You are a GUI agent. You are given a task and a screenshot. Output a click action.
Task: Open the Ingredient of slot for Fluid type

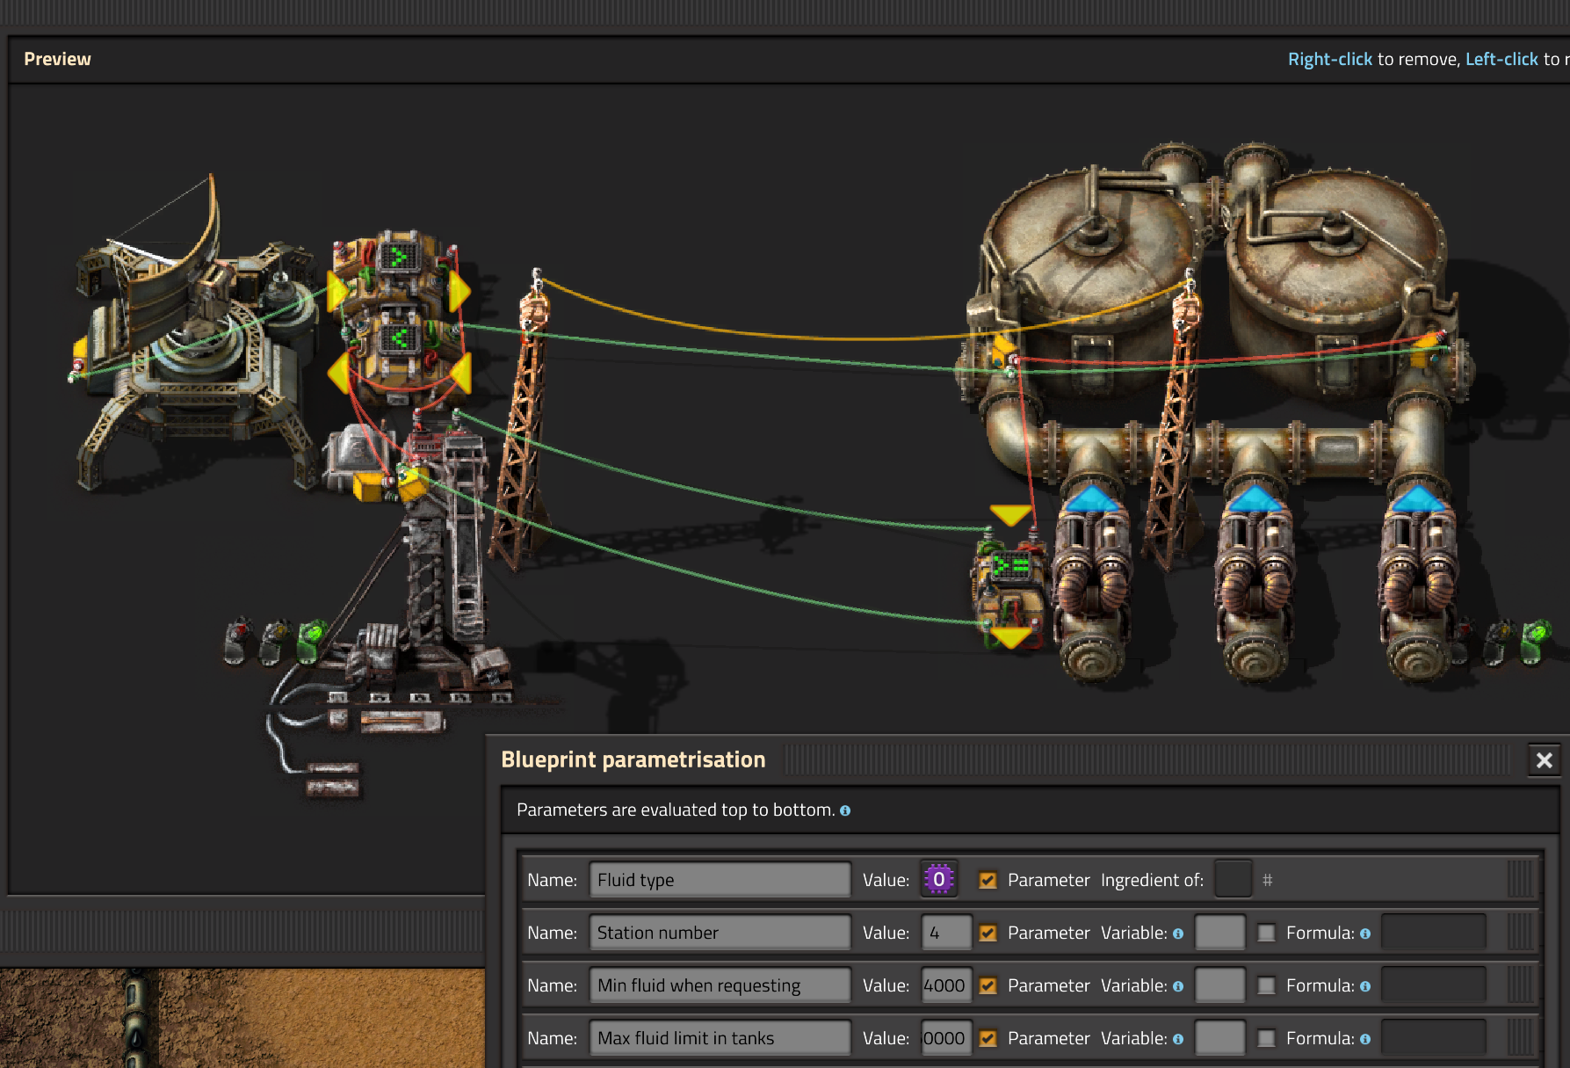[x=1233, y=879]
